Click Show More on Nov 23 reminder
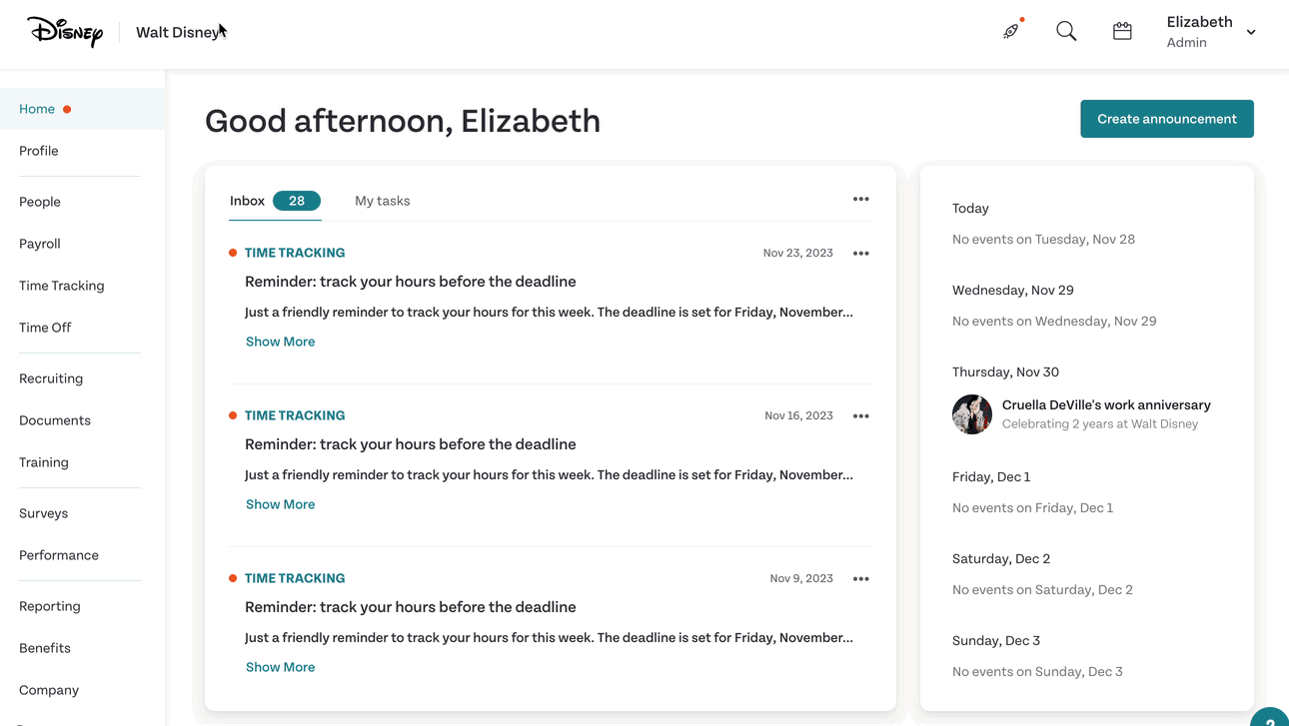This screenshot has width=1289, height=726. 280,342
